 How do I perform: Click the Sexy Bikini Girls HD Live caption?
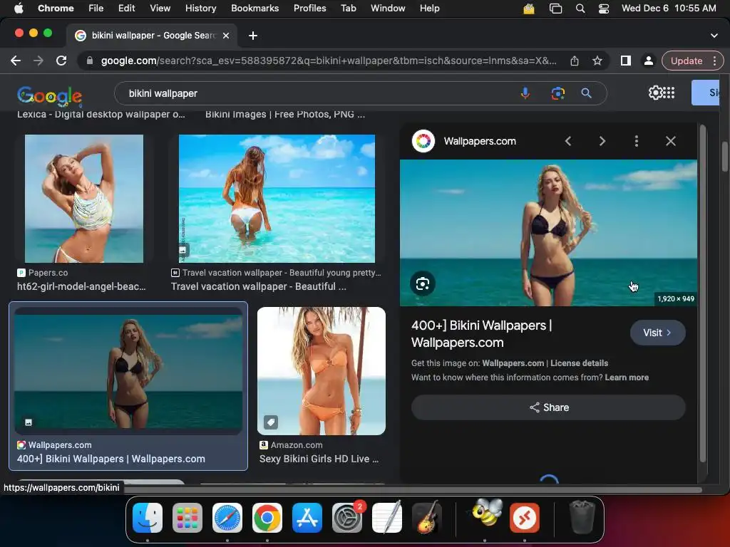(x=319, y=459)
